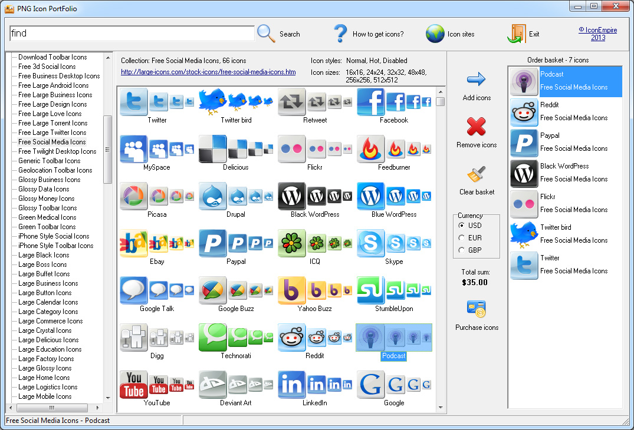The height and width of the screenshot is (430, 634).
Task: Click the Add icons arrow
Action: click(477, 80)
